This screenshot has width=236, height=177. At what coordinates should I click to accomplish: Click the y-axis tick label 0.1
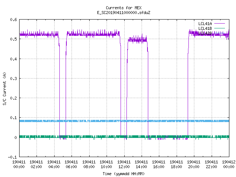pos(13,118)
